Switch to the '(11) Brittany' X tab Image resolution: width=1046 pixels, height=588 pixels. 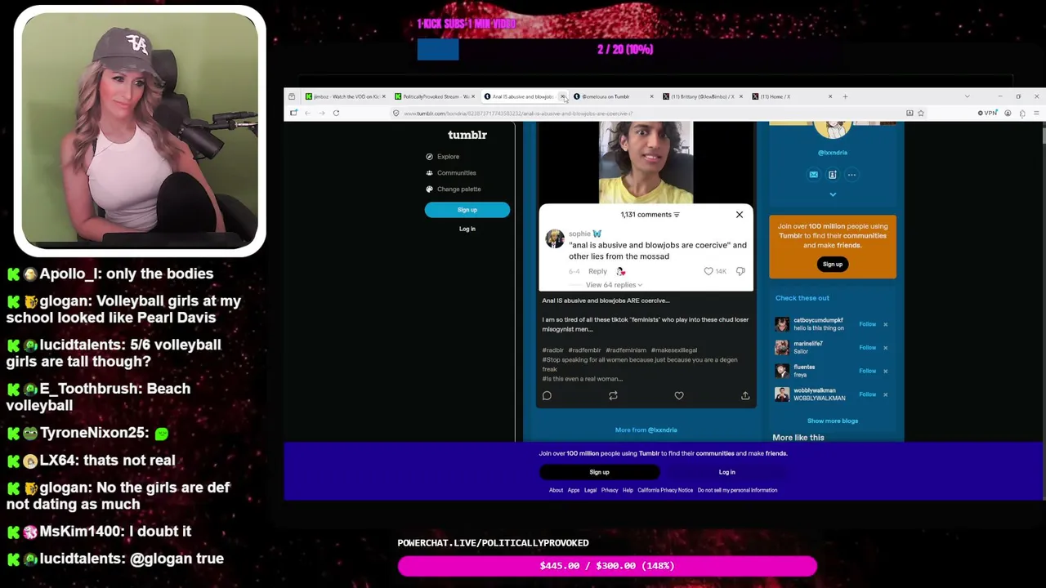pyautogui.click(x=702, y=96)
